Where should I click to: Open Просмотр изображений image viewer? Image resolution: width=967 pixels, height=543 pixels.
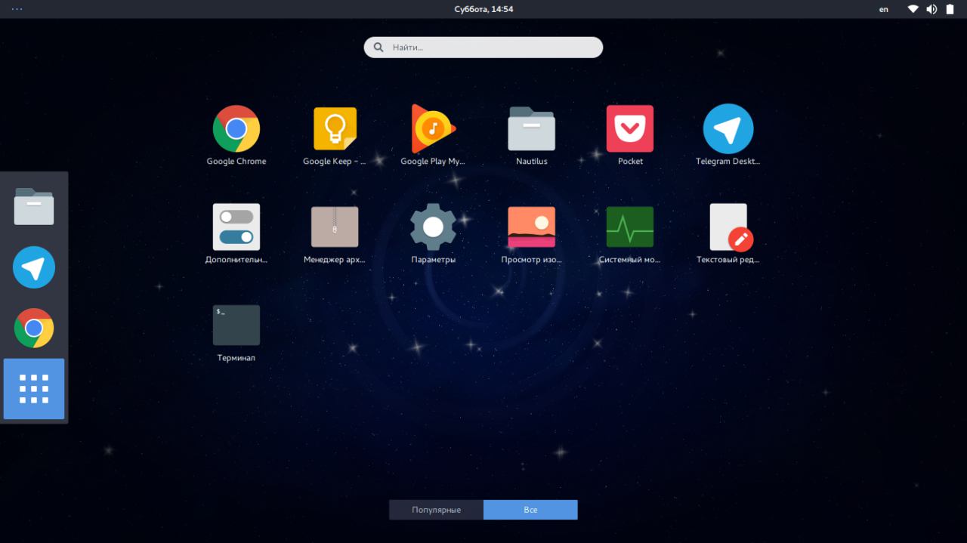(x=532, y=227)
